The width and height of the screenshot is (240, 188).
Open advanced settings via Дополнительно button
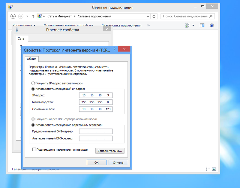110,151
